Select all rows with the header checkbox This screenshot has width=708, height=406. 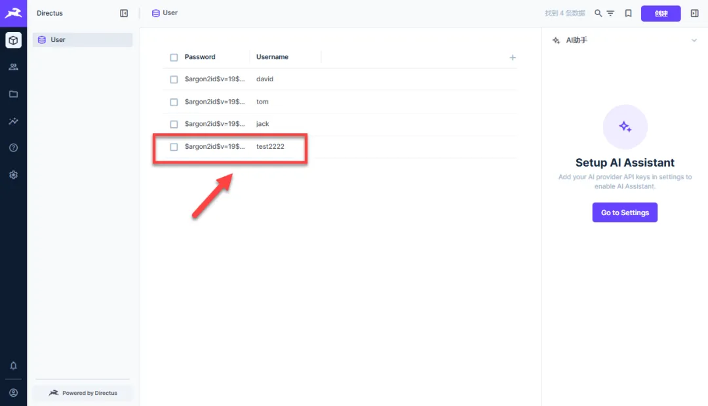174,57
